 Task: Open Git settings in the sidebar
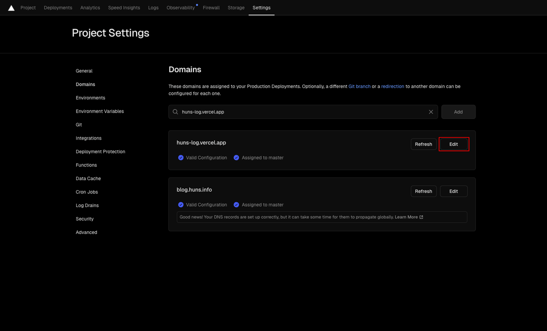pos(79,125)
